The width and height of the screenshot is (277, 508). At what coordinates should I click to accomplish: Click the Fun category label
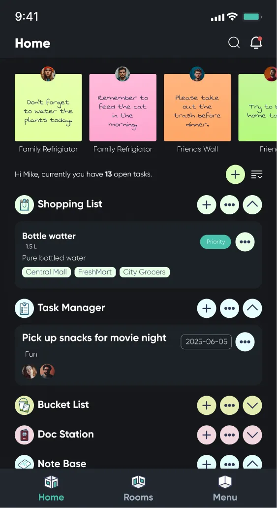click(x=31, y=354)
